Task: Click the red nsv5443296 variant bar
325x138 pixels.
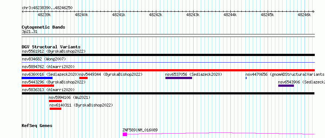Action: point(38,86)
